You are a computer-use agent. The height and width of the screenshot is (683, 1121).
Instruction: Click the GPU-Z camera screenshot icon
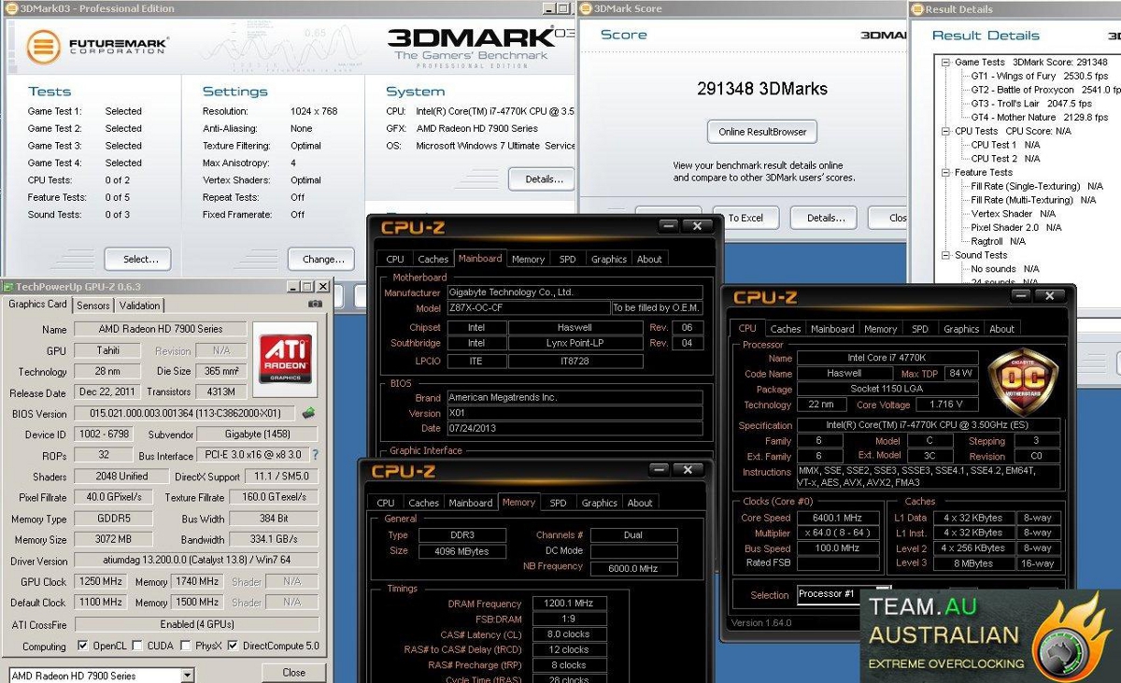point(315,305)
